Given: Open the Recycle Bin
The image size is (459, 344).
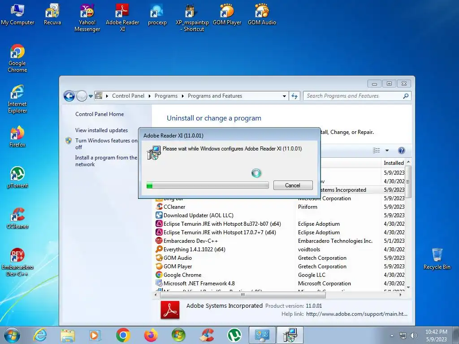Looking at the screenshot, I should coord(437,259).
